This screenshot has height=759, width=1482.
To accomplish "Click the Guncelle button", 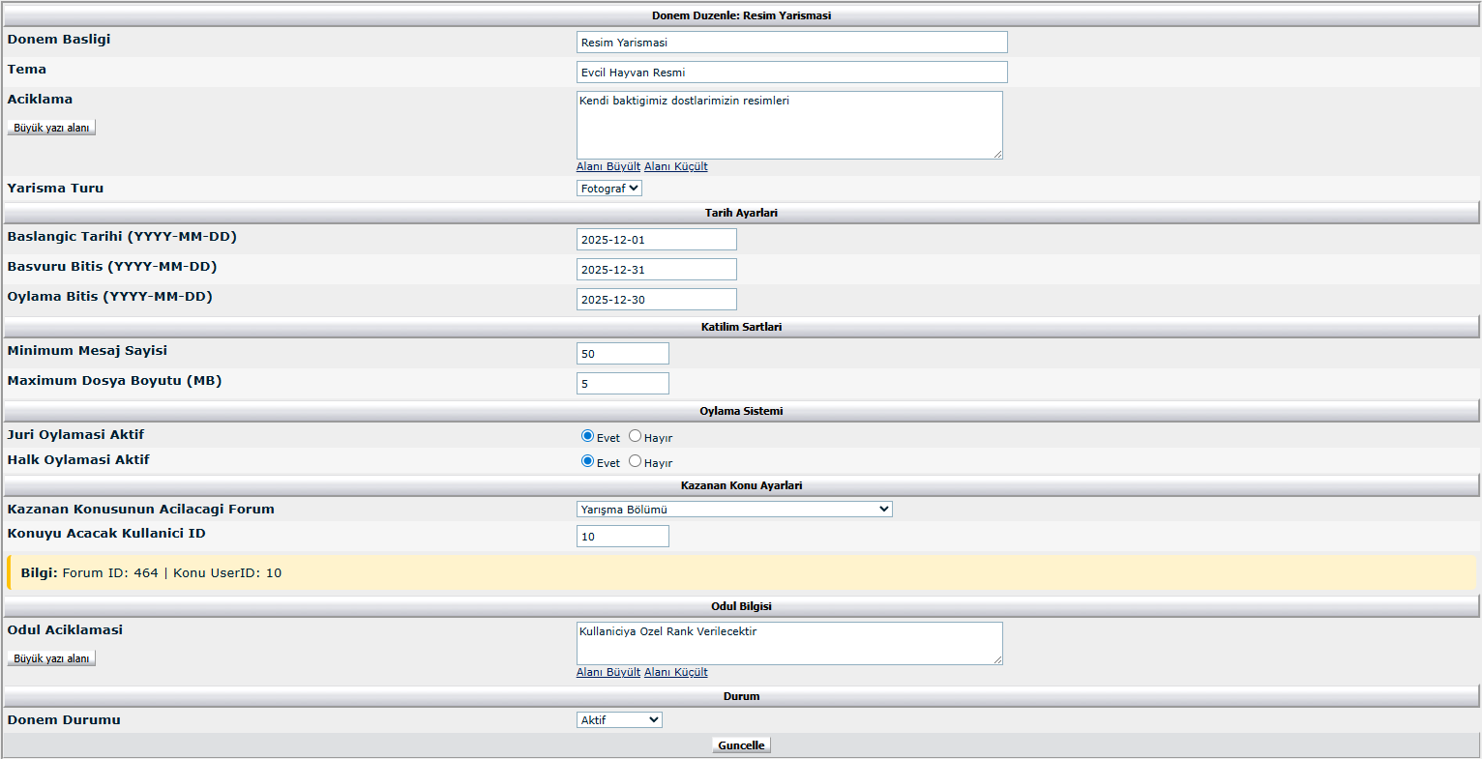I will click(x=741, y=745).
